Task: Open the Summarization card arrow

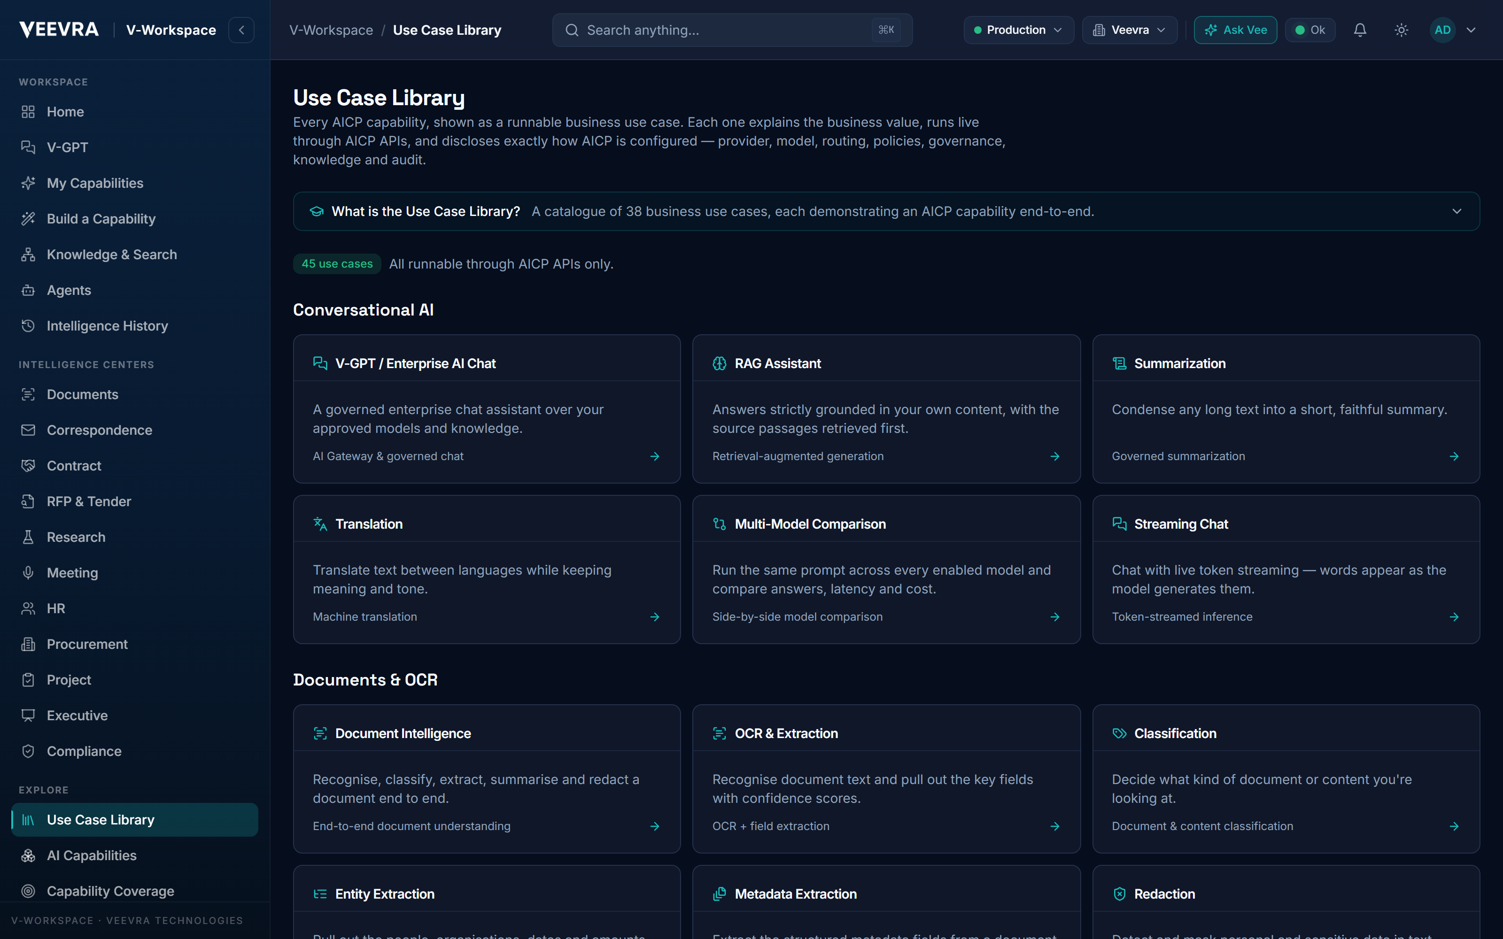Action: click(1454, 456)
